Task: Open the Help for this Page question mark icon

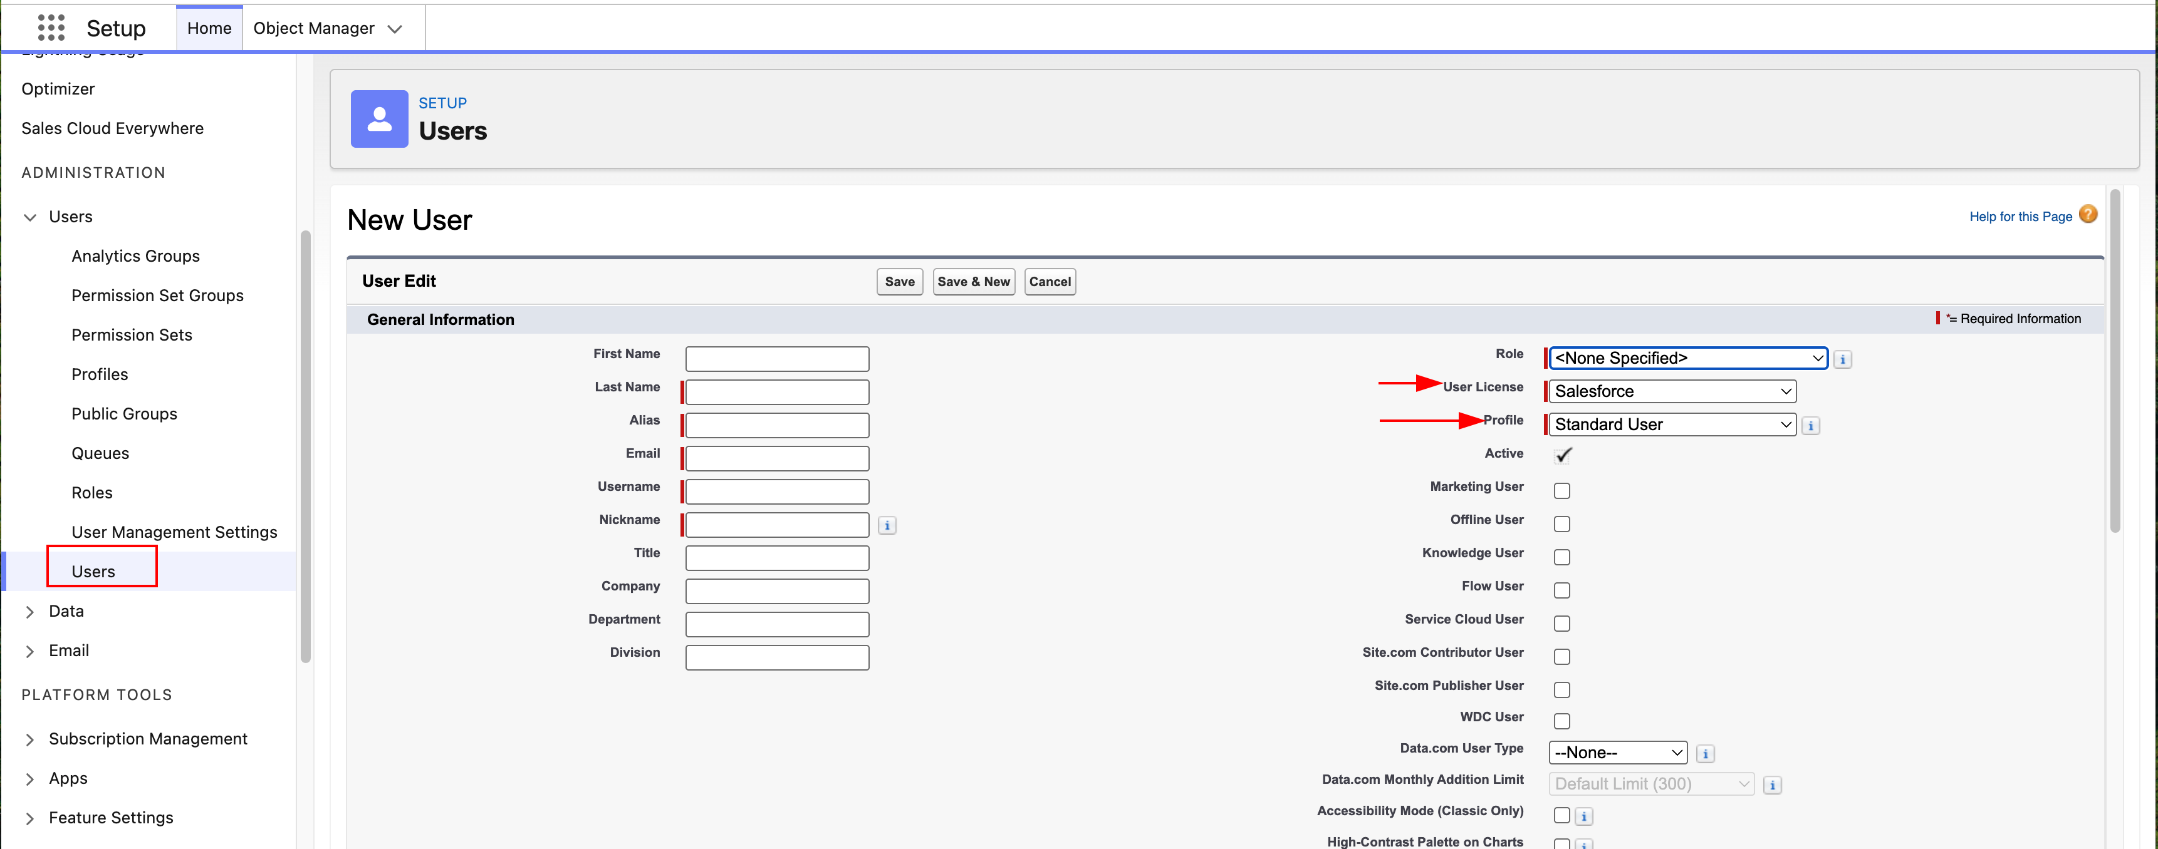Action: click(x=2088, y=214)
